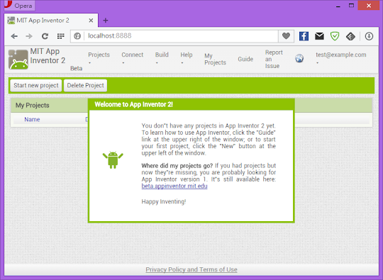Sort projects by Name column header
This screenshot has width=383, height=280.
coord(32,119)
